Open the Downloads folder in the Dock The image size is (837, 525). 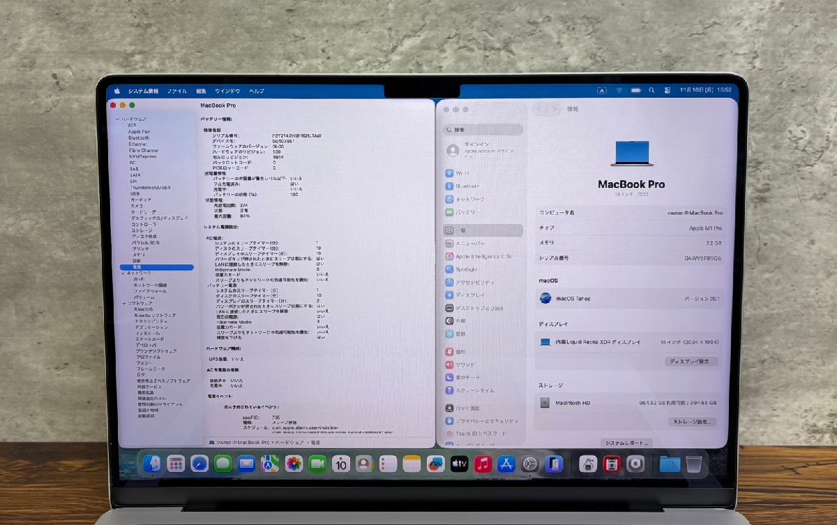(670, 464)
